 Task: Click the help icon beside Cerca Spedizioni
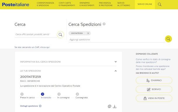click(104, 24)
